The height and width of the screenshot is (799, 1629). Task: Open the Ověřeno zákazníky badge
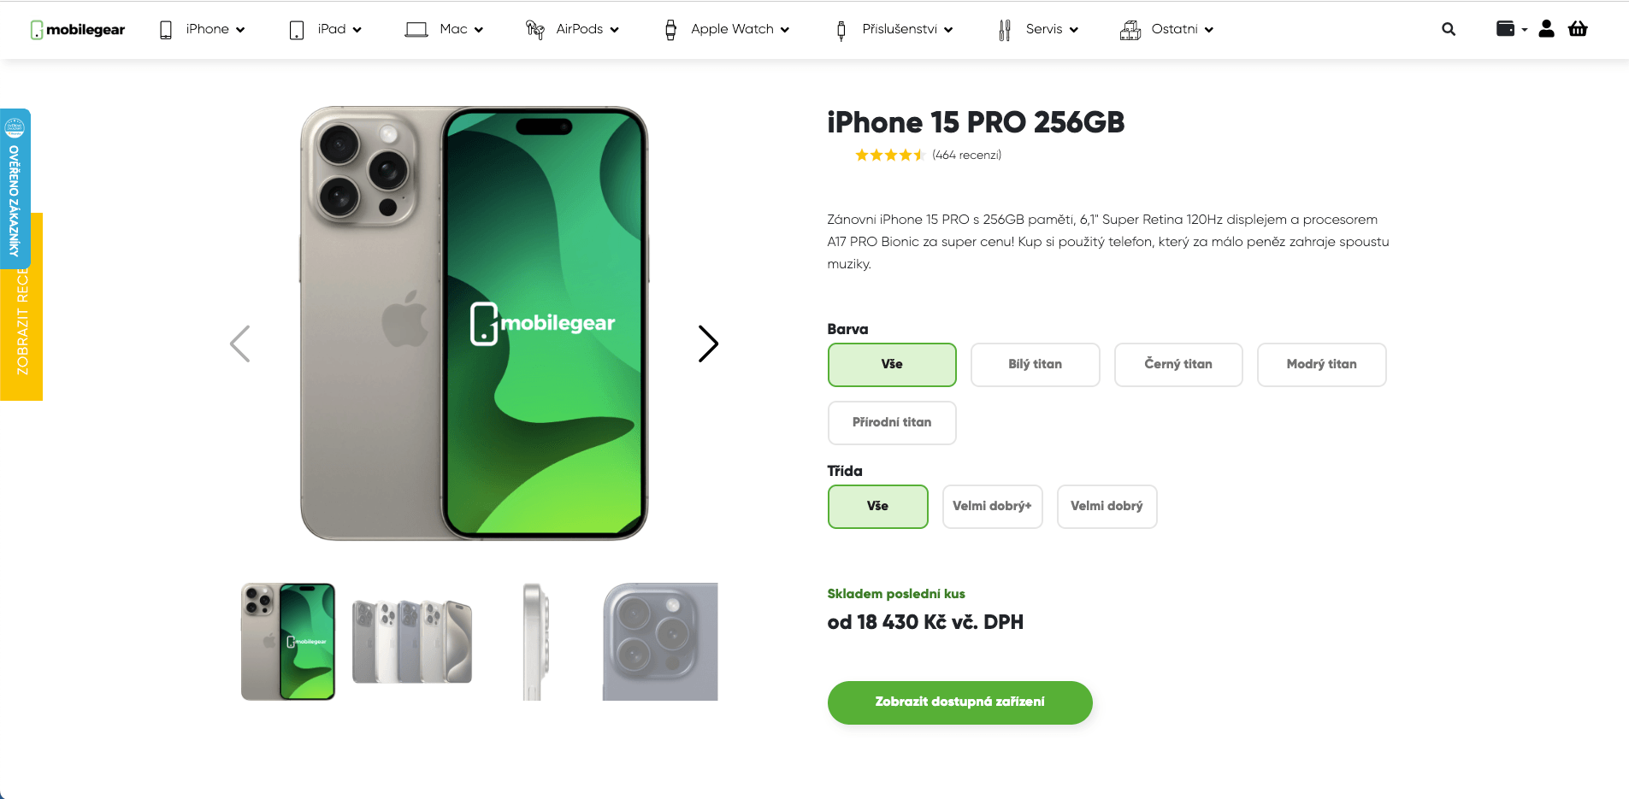(x=15, y=188)
